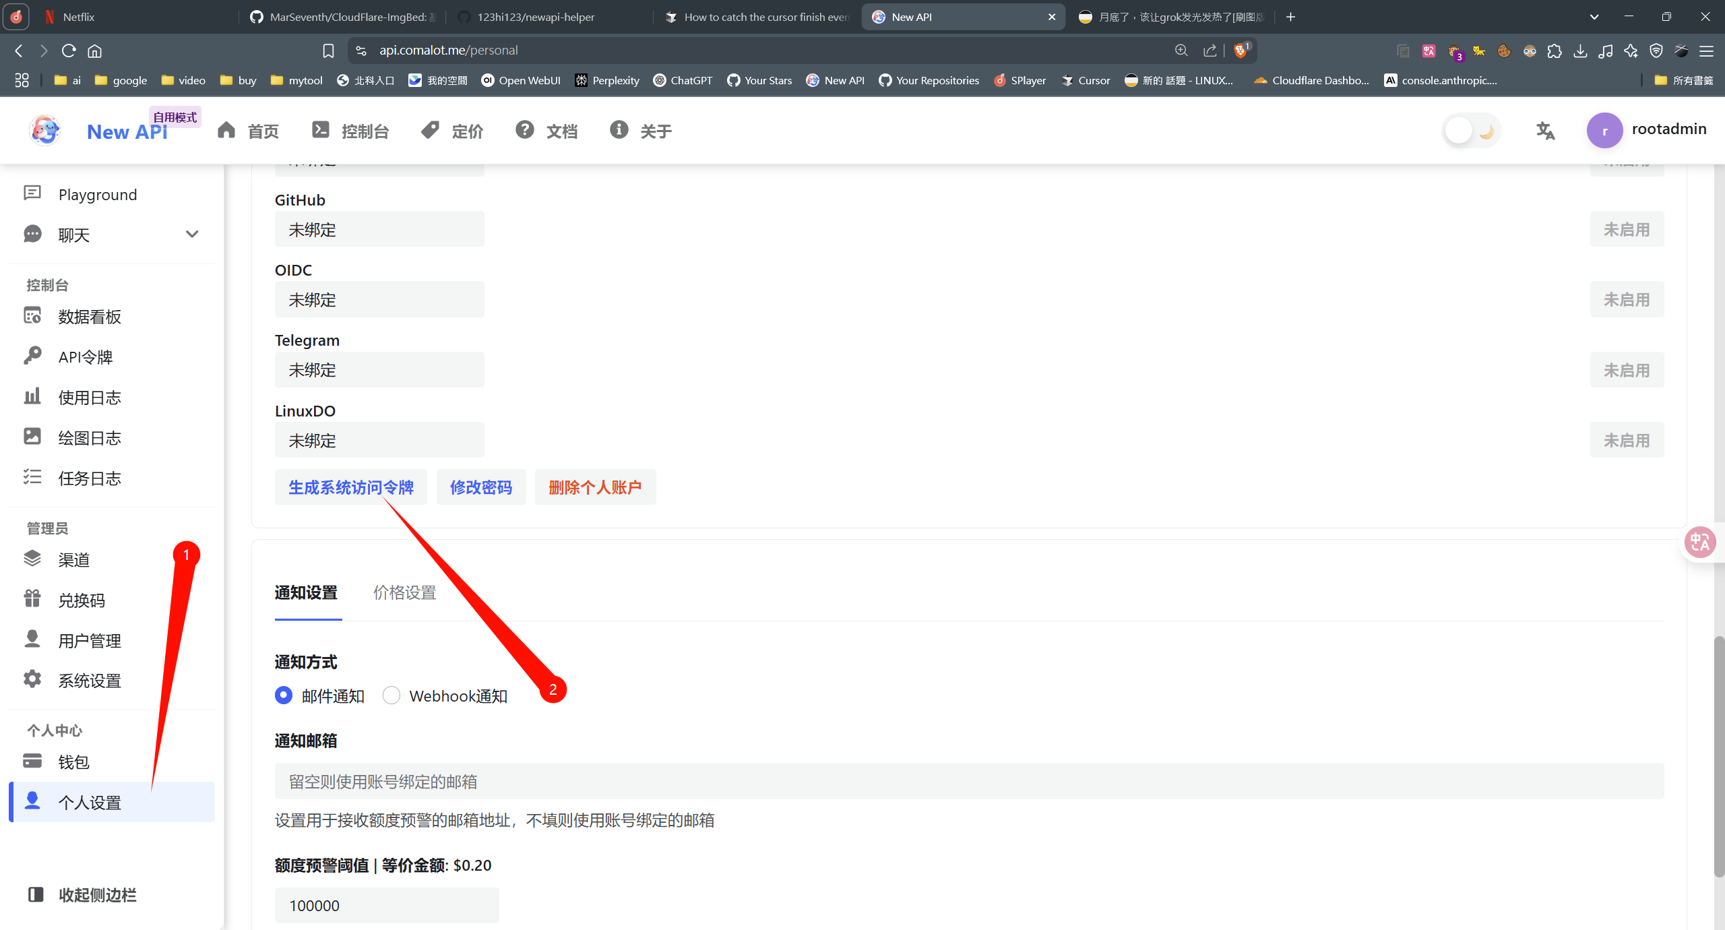This screenshot has height=930, width=1725.
Task: Toggle the dark mode switch
Action: point(1472,131)
